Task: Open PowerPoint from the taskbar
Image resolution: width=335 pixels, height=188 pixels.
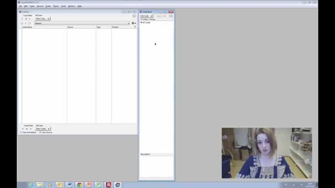Action: pyautogui.click(x=89, y=185)
